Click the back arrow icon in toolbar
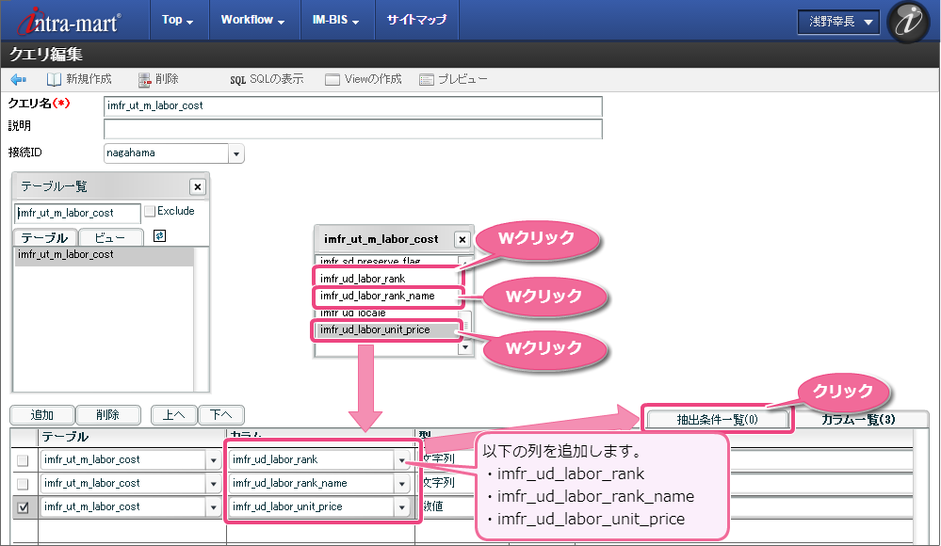 [19, 79]
